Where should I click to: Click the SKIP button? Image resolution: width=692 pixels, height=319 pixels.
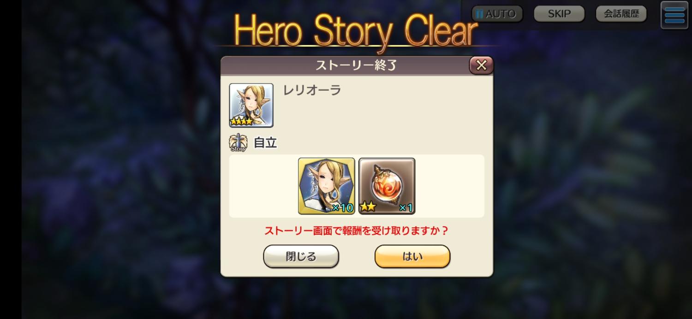pyautogui.click(x=559, y=14)
